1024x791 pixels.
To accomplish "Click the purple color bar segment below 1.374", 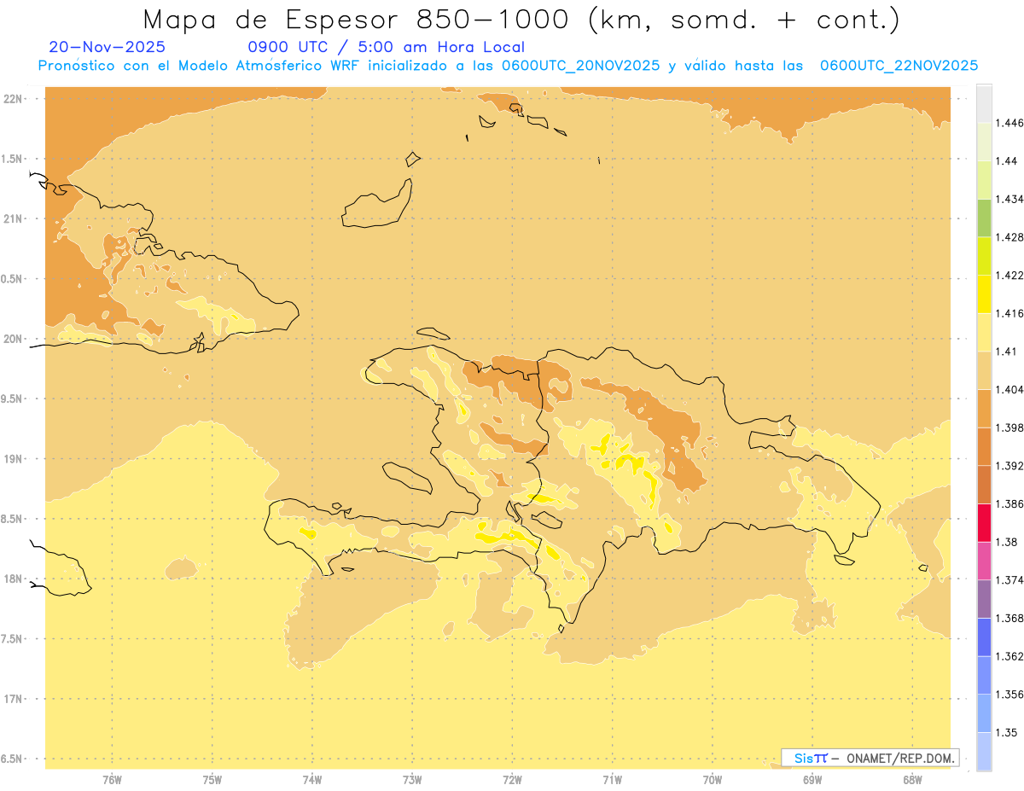I will [x=984, y=598].
